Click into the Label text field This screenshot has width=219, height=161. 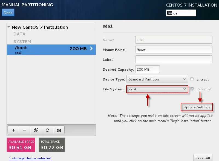pos(174,59)
